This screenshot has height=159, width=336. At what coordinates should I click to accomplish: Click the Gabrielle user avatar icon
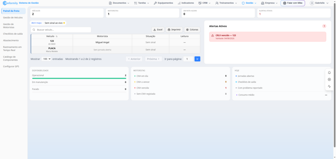[312, 3]
